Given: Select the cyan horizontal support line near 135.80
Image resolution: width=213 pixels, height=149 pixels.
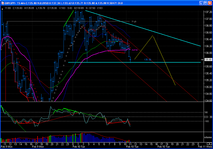Looking at the screenshot, I should 135,62.
